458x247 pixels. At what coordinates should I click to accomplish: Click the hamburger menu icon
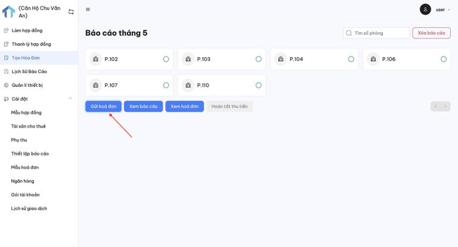point(88,10)
